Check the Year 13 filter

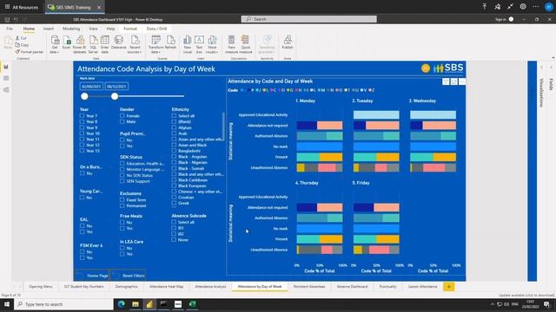pos(82,151)
